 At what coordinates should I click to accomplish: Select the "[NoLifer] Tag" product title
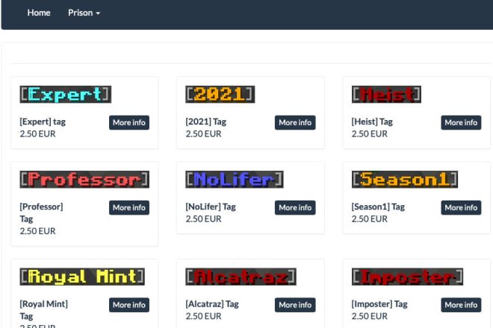tap(211, 206)
